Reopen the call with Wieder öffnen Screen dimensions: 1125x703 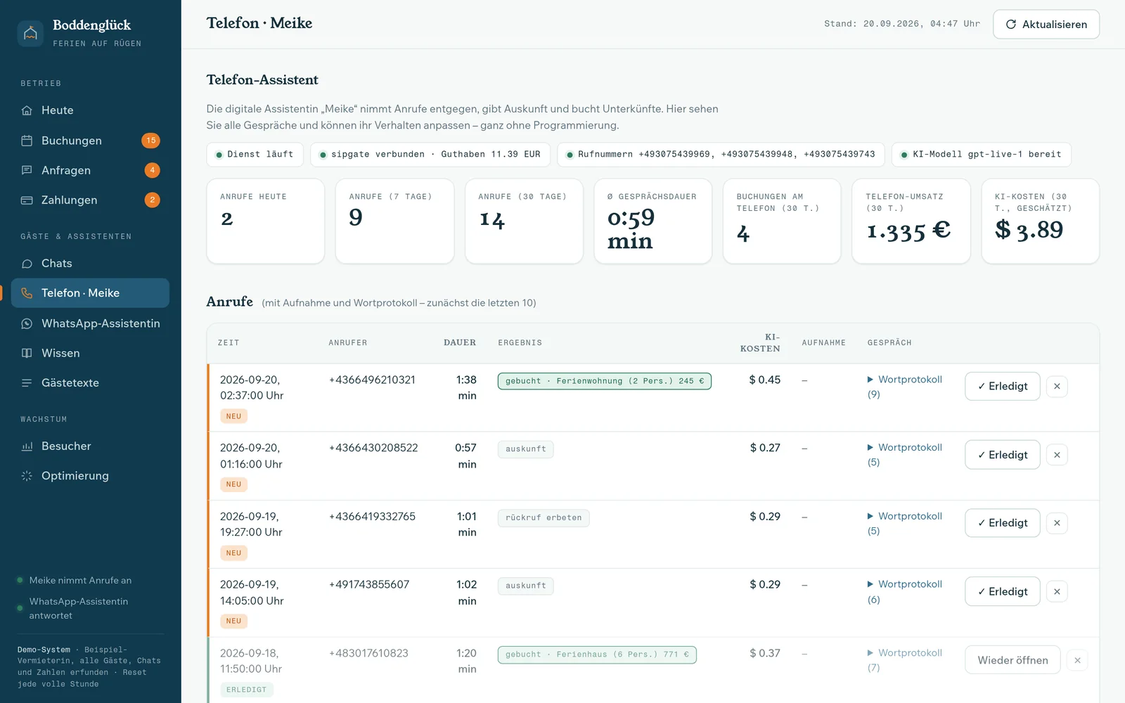(1012, 660)
